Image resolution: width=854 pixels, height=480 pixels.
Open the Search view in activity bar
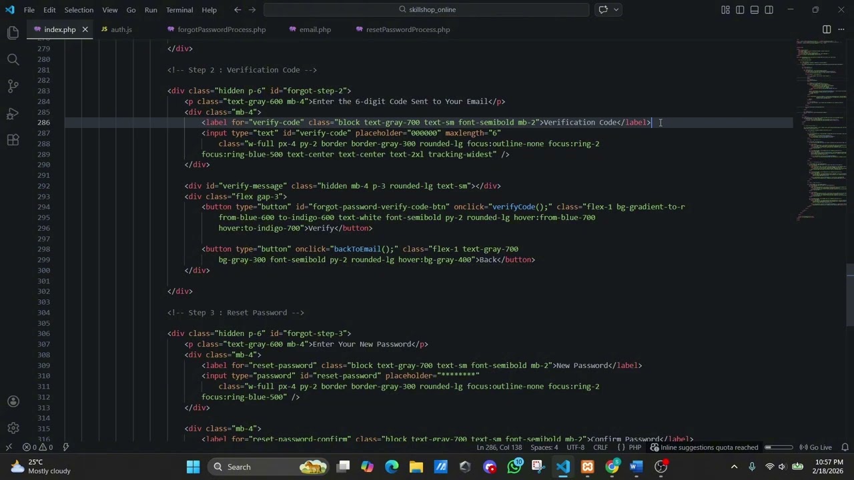point(13,59)
